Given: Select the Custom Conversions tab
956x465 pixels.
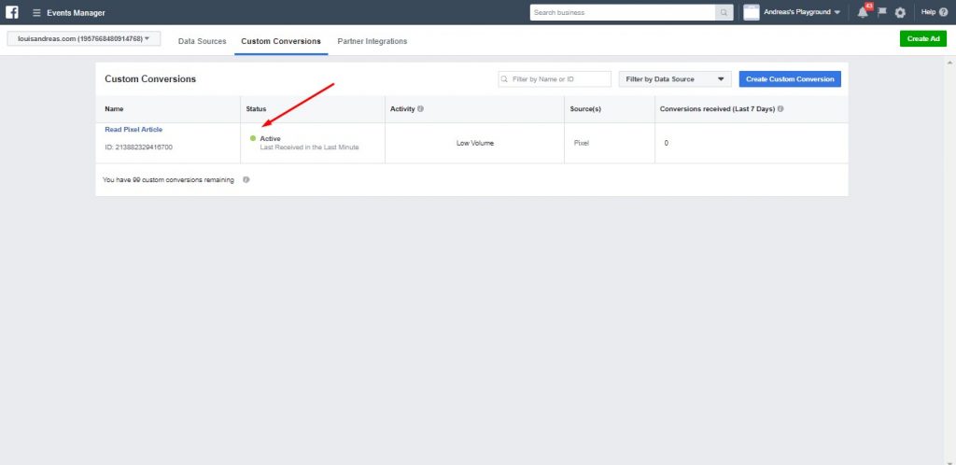Looking at the screenshot, I should (281, 41).
